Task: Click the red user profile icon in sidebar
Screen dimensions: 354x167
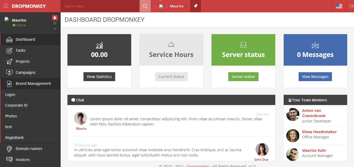Action: pyautogui.click(x=55, y=18)
